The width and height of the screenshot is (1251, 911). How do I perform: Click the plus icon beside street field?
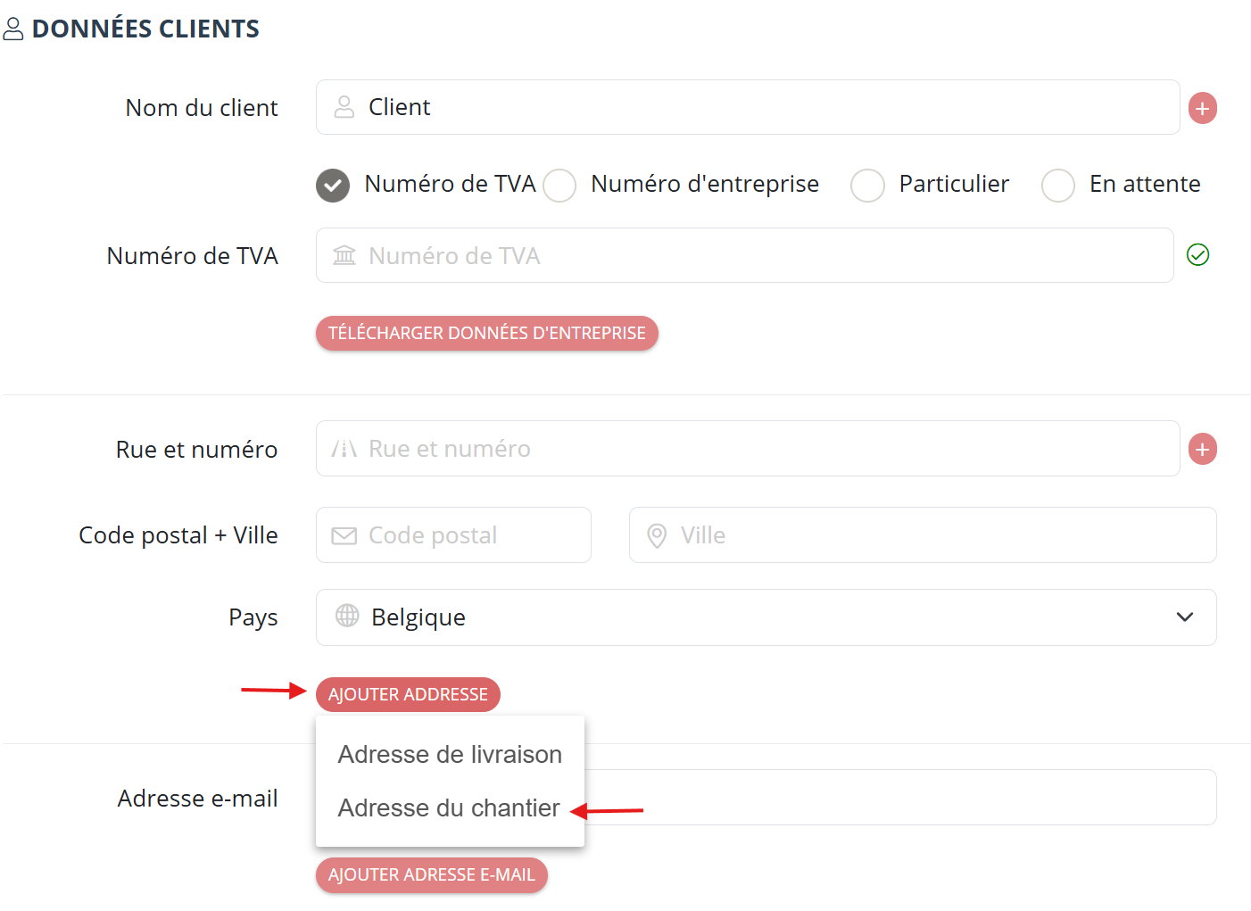click(1203, 449)
